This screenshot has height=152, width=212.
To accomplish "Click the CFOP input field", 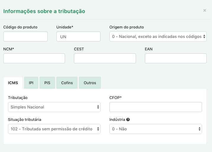I will pos(156,107).
